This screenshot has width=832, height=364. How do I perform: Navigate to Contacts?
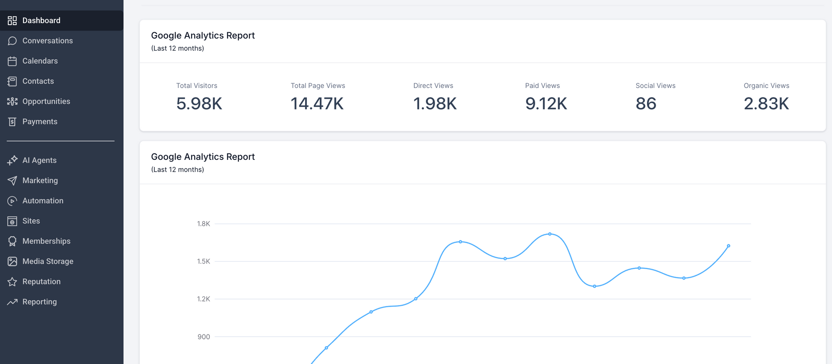tap(62, 81)
